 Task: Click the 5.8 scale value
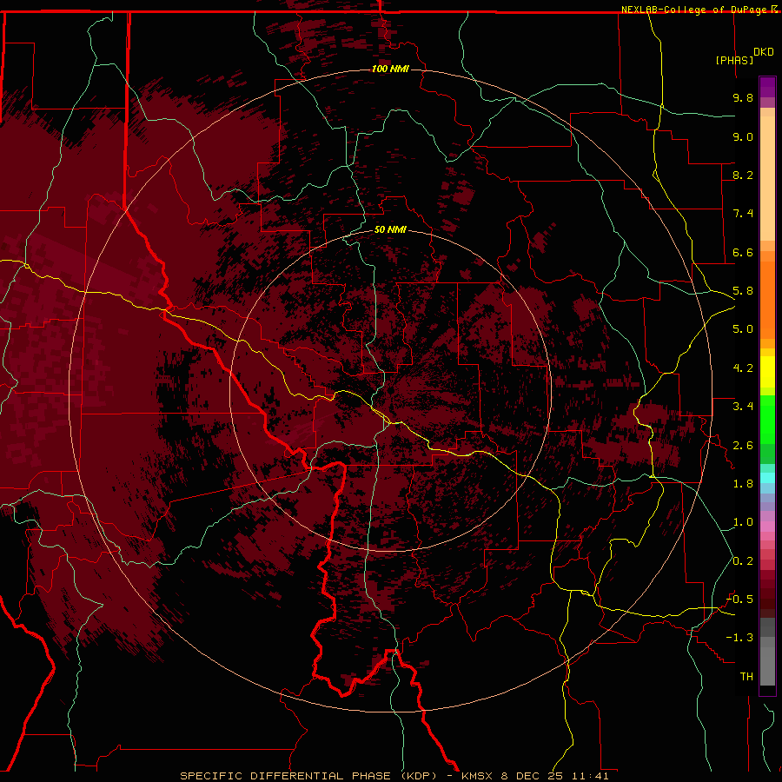[743, 291]
